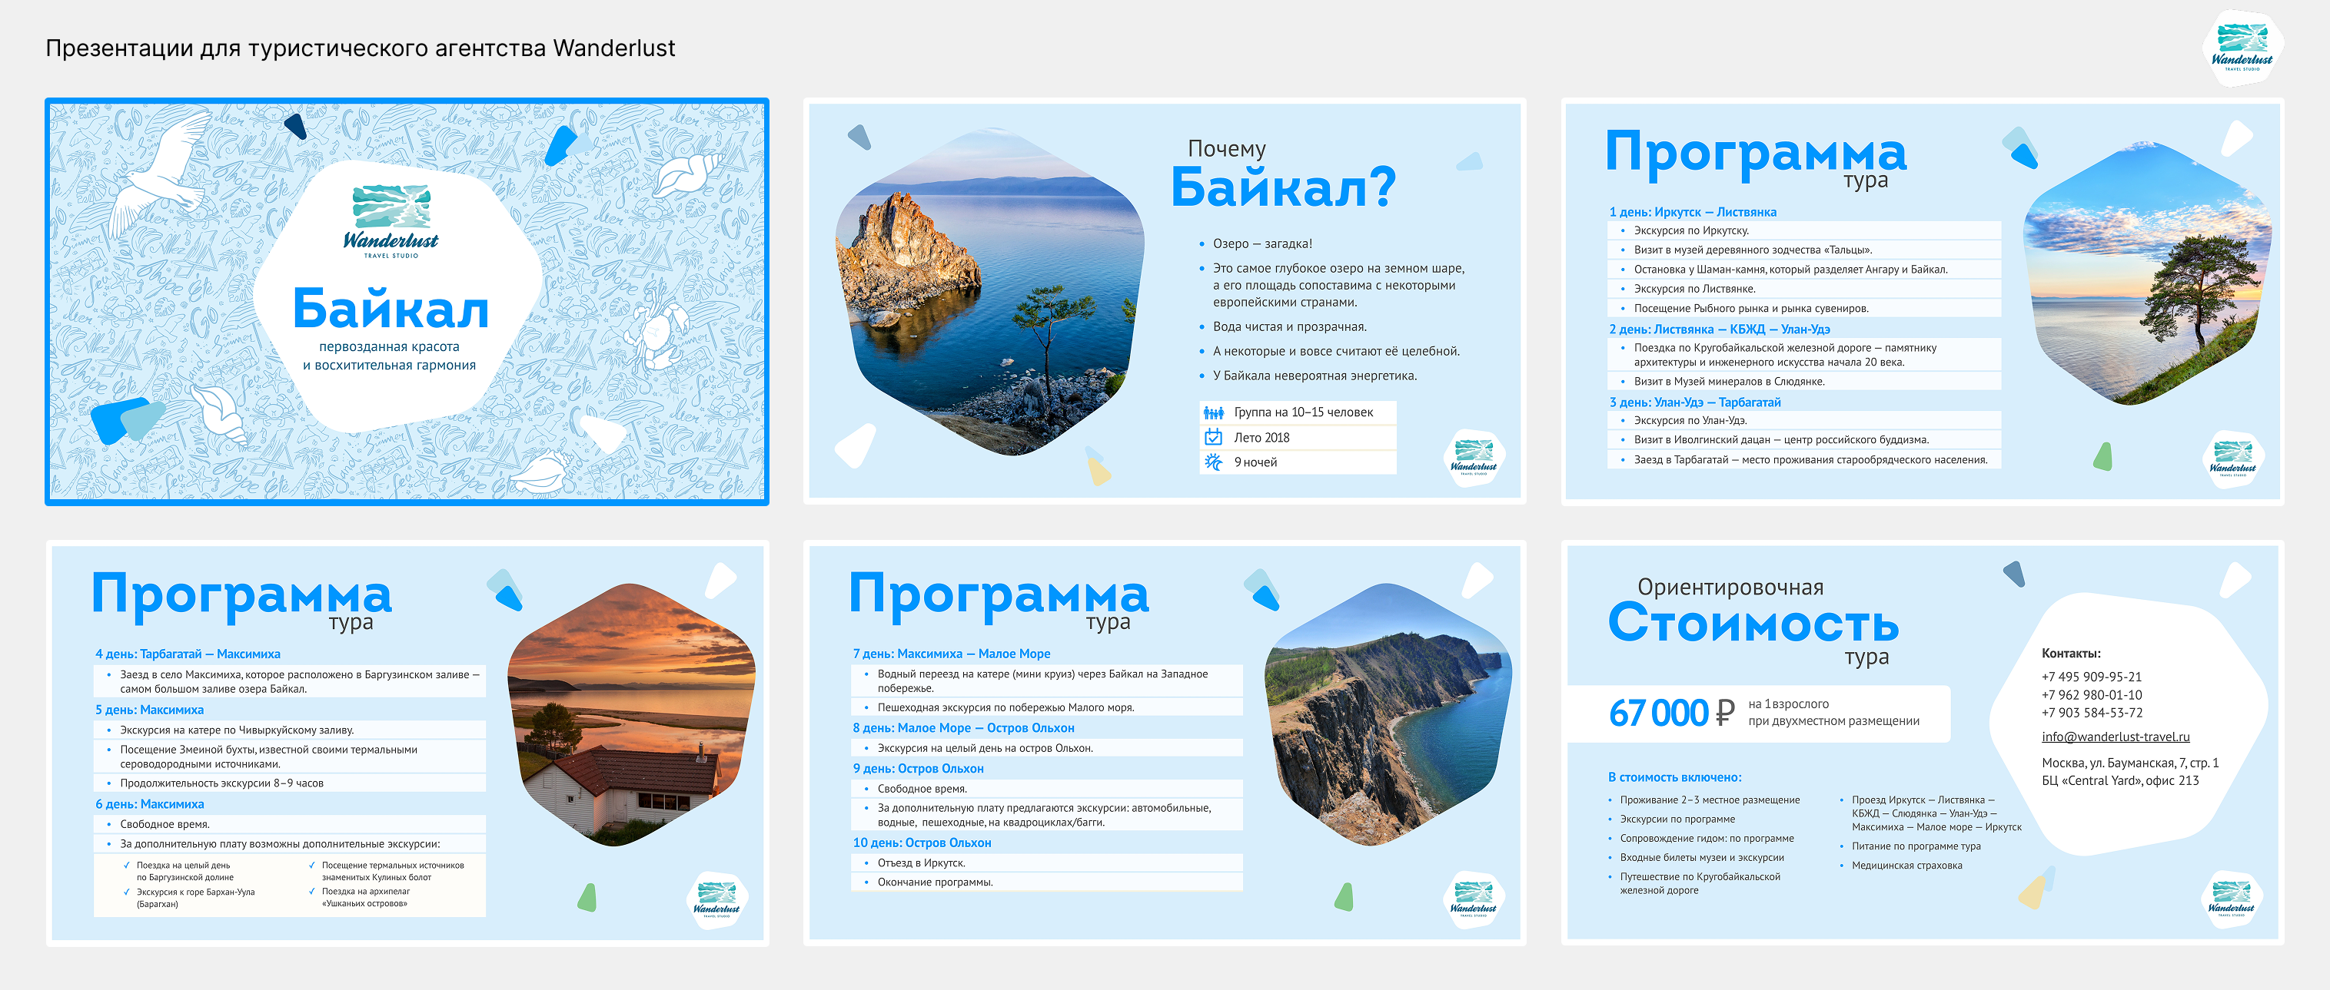Click the heading 1 день: Иркутск — Листвянка
Image resolution: width=2330 pixels, height=990 pixels.
[x=1692, y=212]
